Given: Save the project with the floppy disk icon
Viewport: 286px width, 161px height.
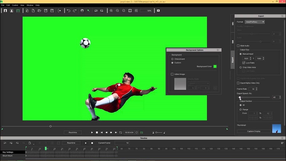Looking at the screenshot, I should [x=46, y=11].
